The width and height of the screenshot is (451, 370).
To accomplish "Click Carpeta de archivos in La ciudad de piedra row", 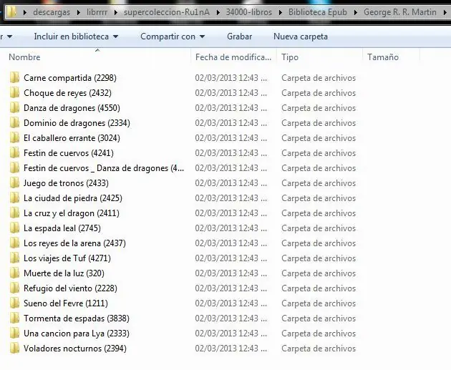I will pos(319,198).
